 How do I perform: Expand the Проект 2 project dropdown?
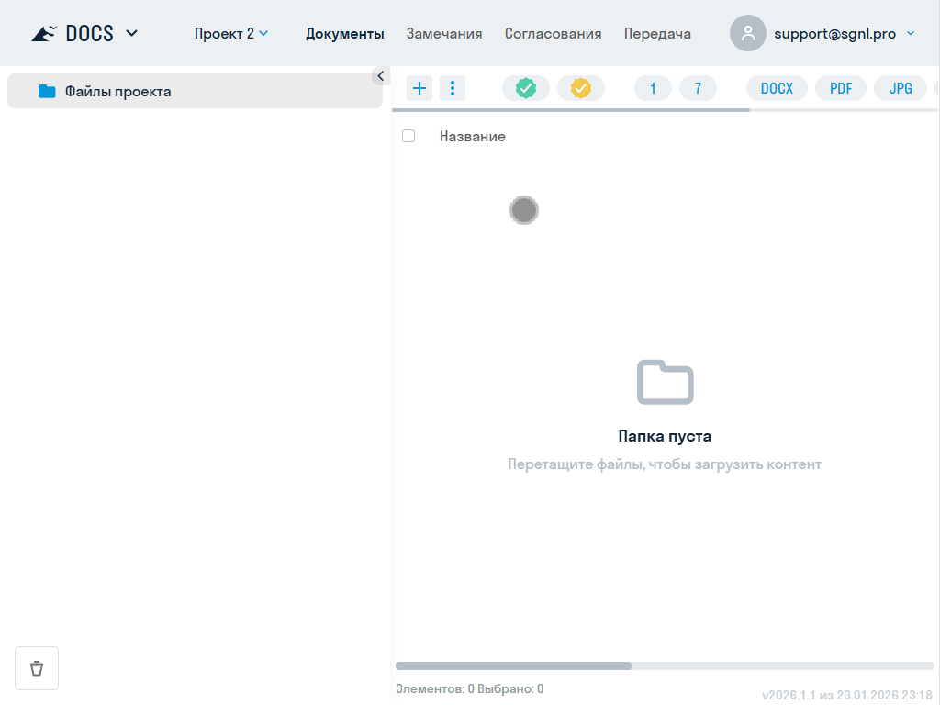click(231, 34)
